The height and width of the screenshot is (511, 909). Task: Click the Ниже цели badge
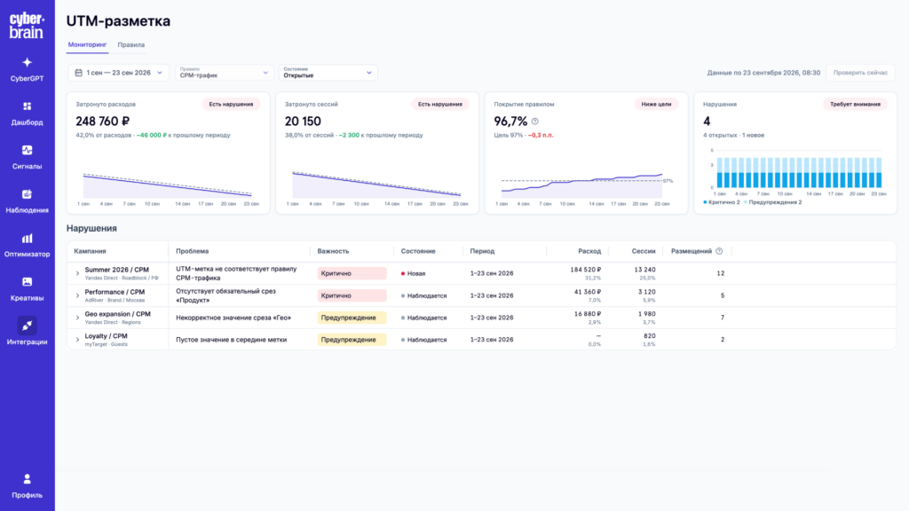click(656, 105)
